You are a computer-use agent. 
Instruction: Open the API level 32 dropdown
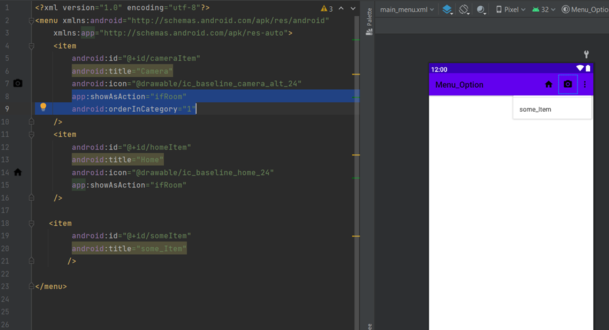pos(543,9)
